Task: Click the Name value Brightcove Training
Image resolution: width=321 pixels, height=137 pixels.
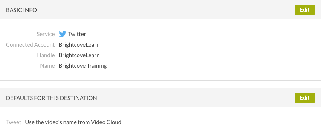Action: point(83,66)
